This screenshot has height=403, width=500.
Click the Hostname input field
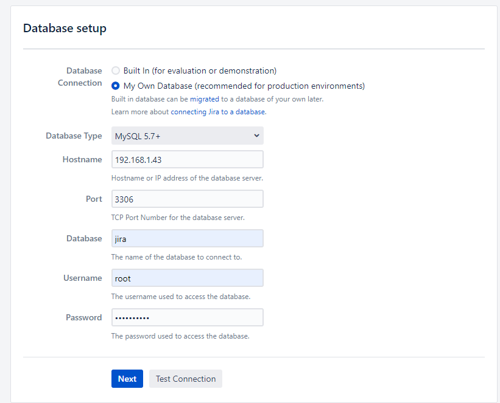[x=187, y=159]
